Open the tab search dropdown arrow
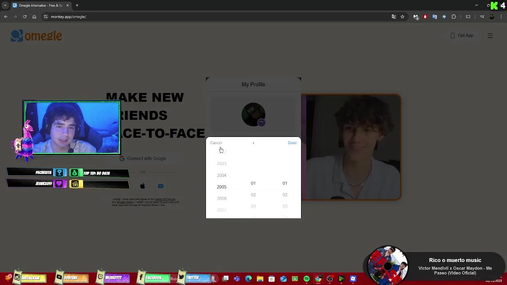 5,5
